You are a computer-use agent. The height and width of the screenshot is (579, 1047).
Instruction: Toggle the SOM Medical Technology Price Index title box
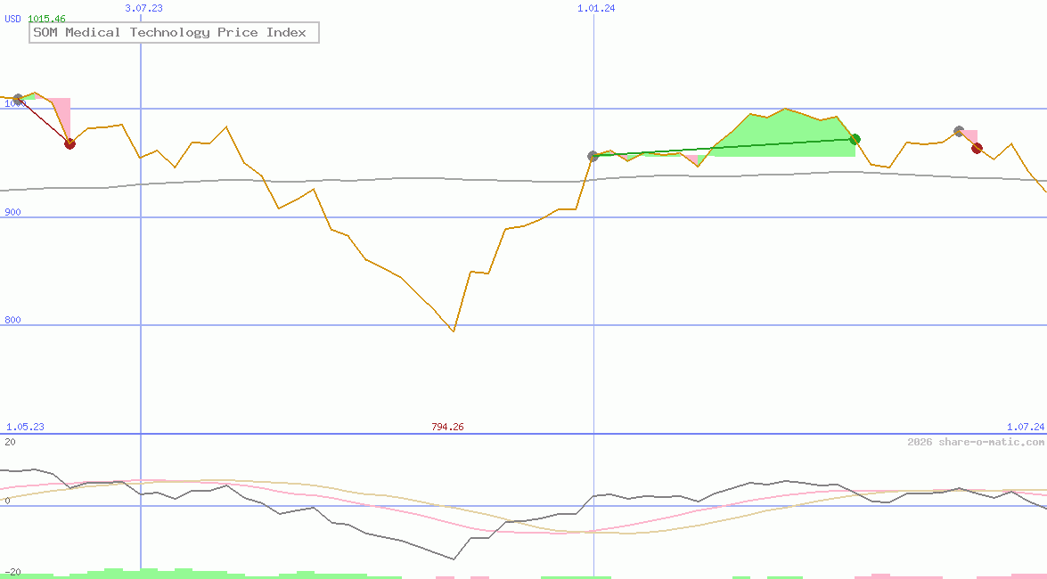[x=174, y=32]
